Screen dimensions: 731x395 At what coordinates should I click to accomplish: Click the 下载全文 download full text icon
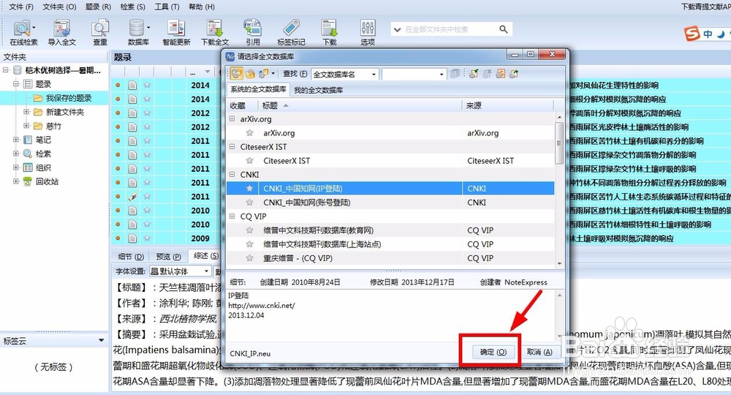coord(214,32)
